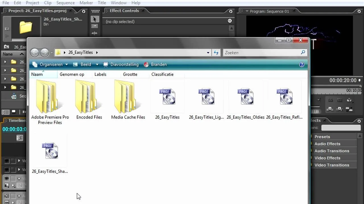Open the File menu
The height and width of the screenshot is (204, 364).
[6, 3]
